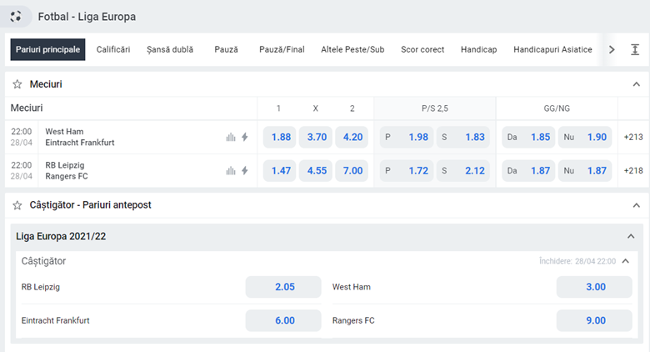Pick RB Leipzig home win odds 1.47
This screenshot has width=650, height=352.
[280, 171]
